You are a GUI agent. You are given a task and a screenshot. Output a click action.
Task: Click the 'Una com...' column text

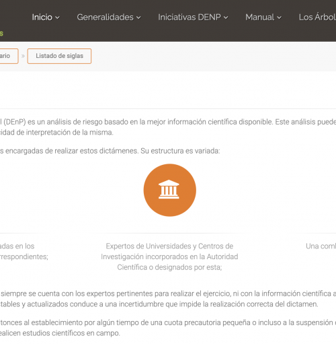[321, 246]
